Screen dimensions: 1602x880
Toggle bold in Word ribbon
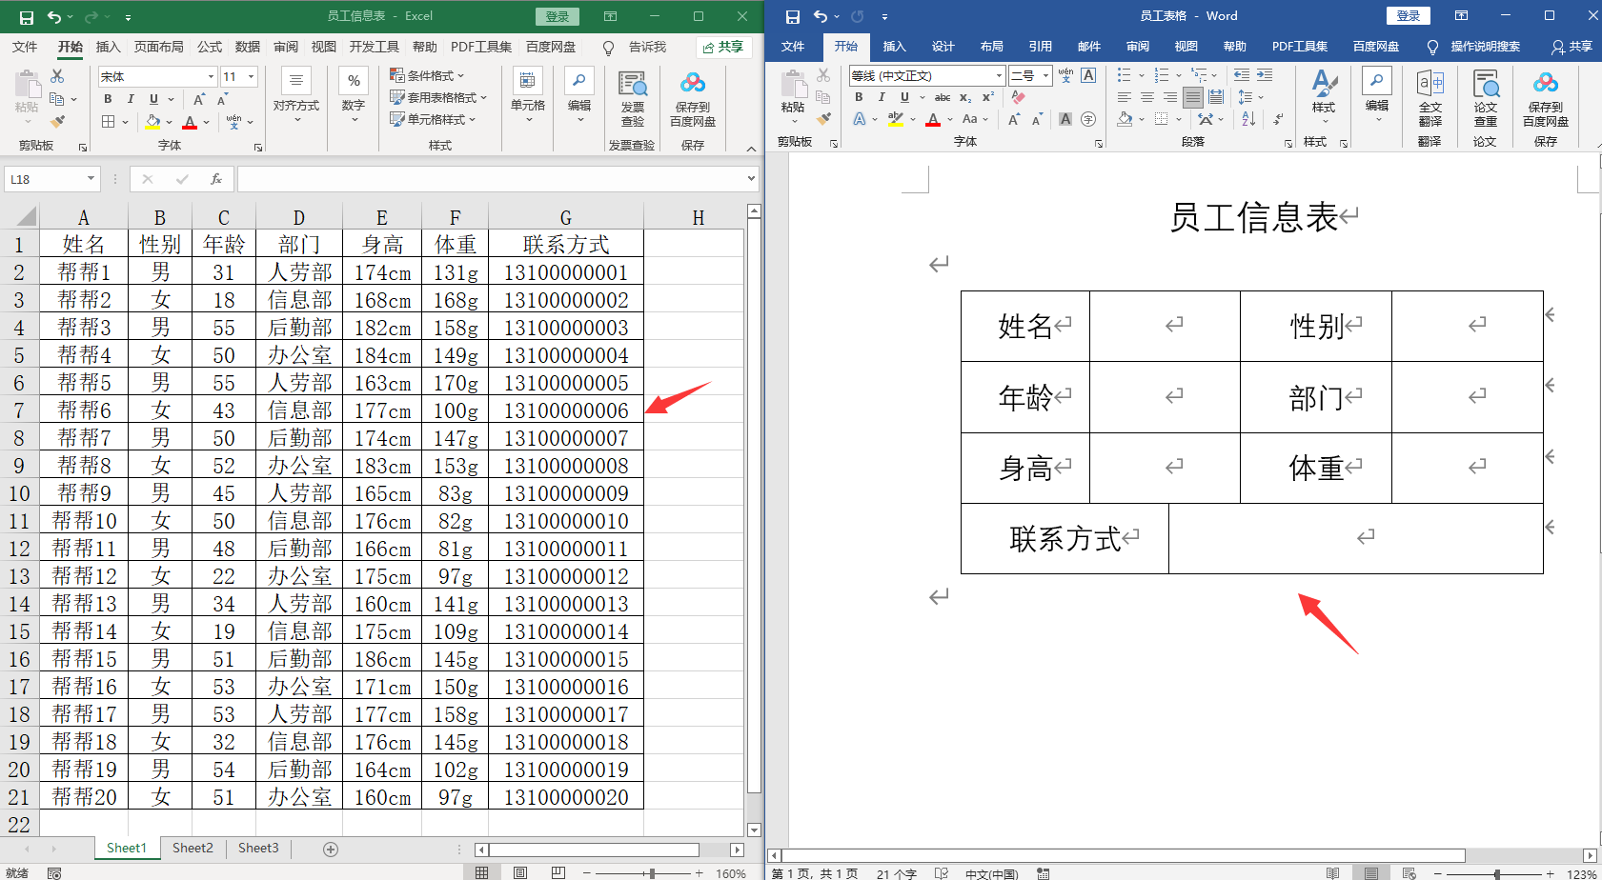click(x=859, y=97)
